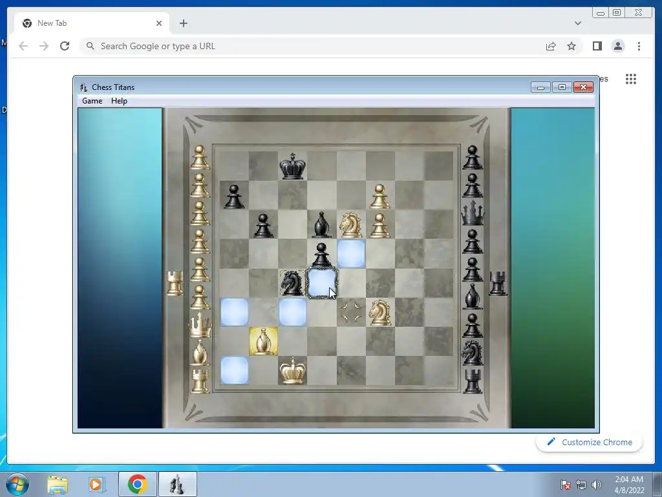The height and width of the screenshot is (497, 662).
Task: Click the Chess Titans taskbar button
Action: point(177,484)
